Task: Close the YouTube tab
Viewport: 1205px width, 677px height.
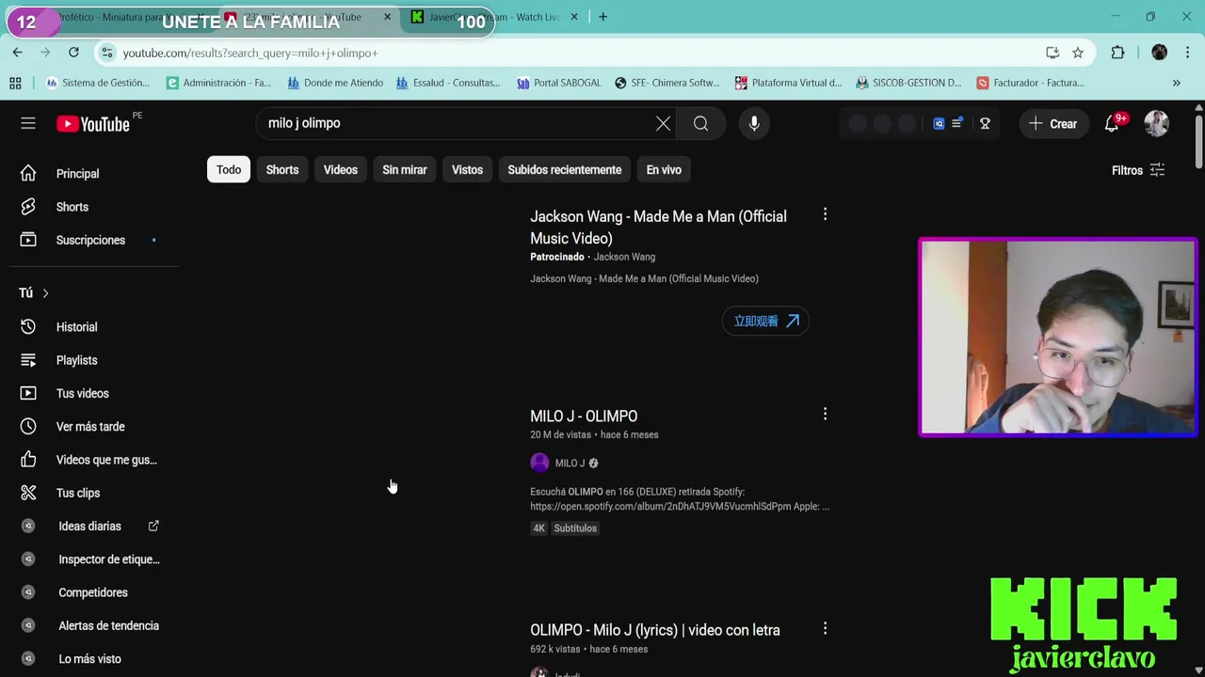Action: coord(387,17)
